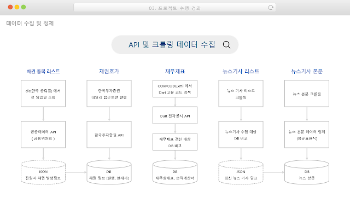Select the '한국투자증권 데일리 접근토큰 발급' box

tap(109, 94)
